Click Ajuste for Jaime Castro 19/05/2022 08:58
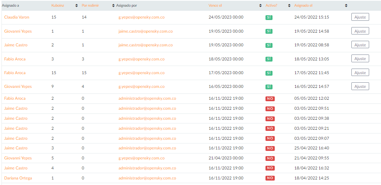This screenshot has width=381, height=185. pyautogui.click(x=360, y=45)
